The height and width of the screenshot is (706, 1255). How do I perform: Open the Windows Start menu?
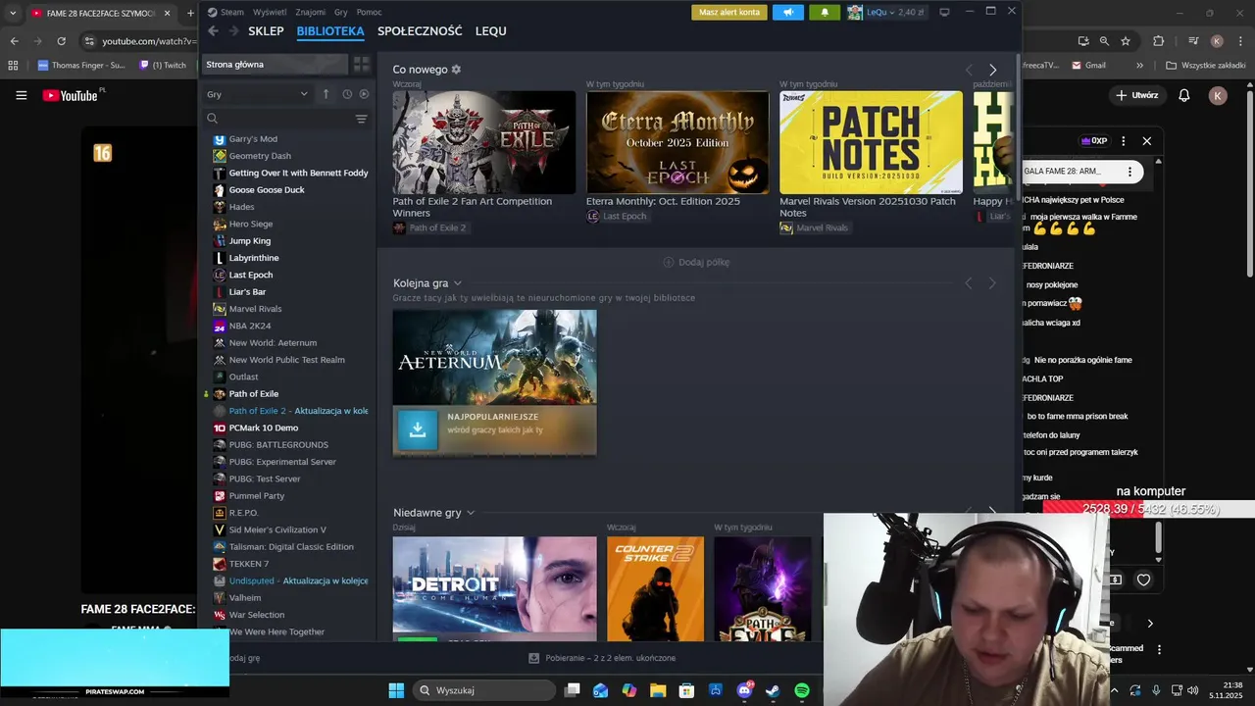coord(396,690)
